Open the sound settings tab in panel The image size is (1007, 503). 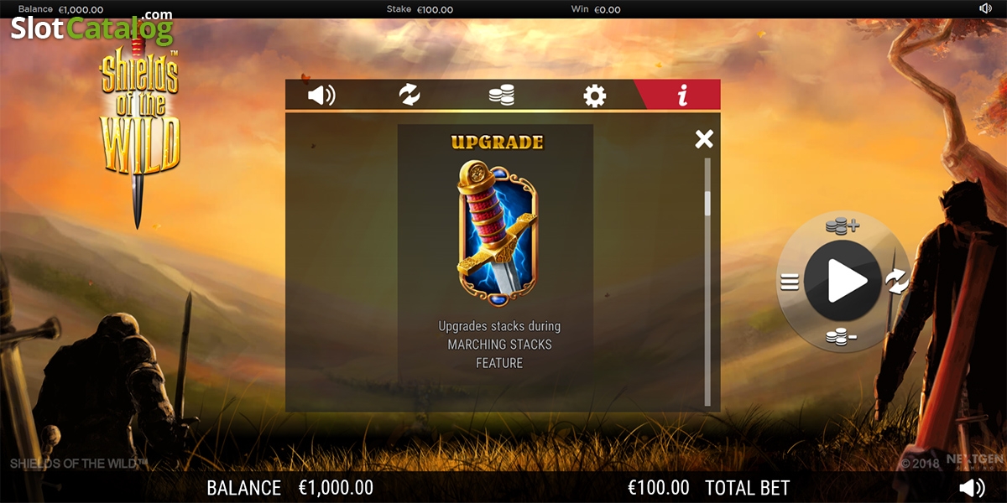[321, 96]
